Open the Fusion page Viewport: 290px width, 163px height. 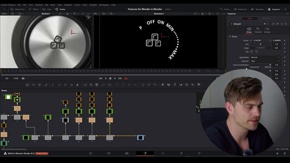coord(145,153)
